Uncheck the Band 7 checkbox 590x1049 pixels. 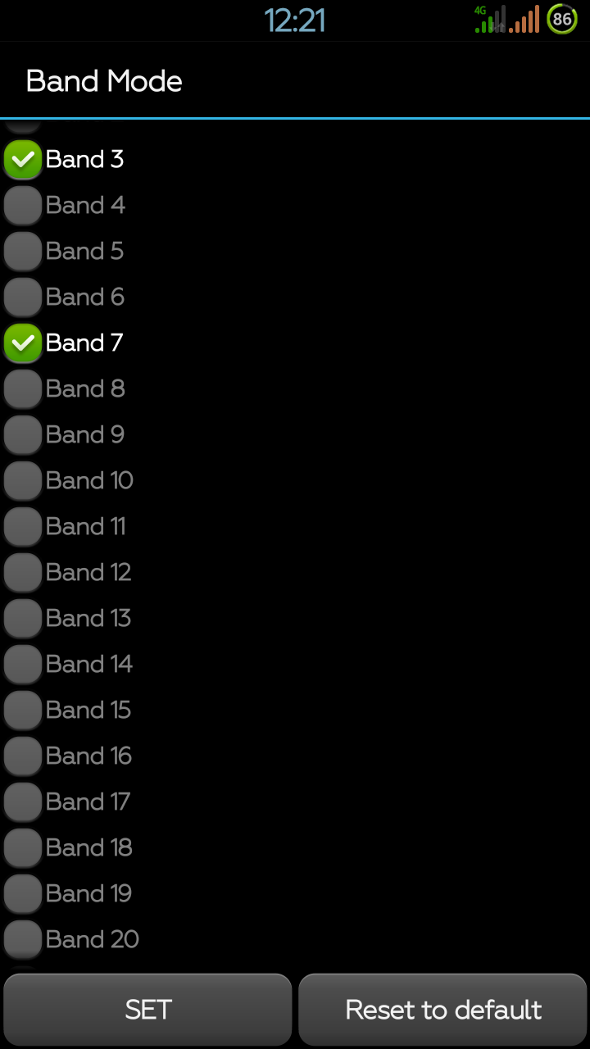coord(23,343)
